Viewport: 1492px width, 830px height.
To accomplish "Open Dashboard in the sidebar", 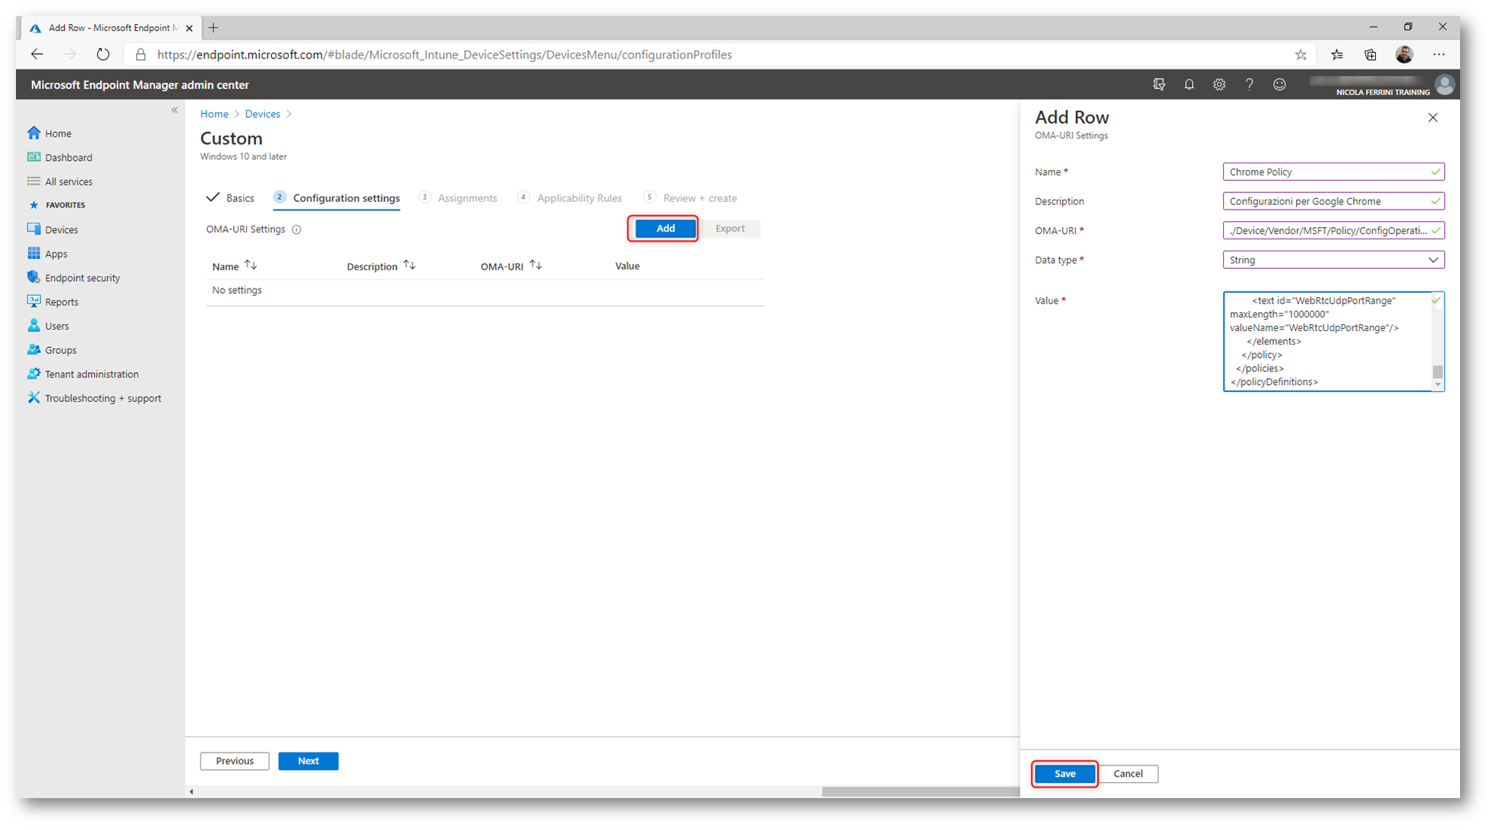I will [60, 157].
